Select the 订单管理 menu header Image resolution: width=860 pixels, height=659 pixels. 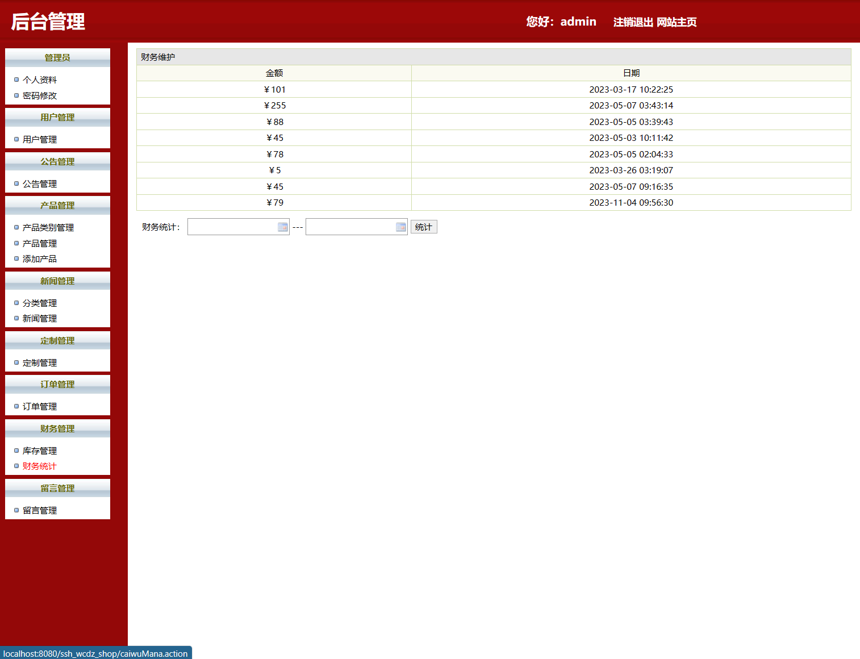tap(57, 384)
